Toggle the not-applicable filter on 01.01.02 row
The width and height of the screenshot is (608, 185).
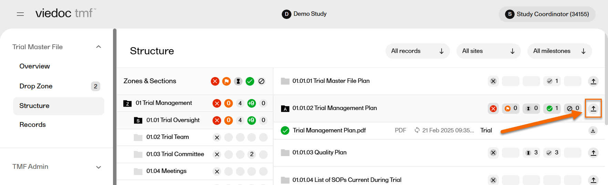coord(573,108)
